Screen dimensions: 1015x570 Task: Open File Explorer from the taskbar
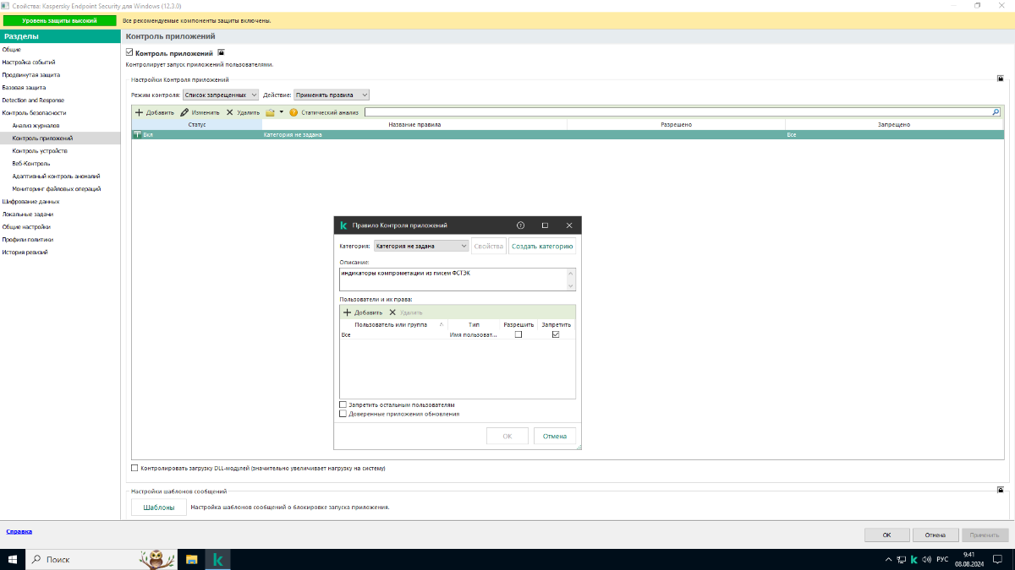click(x=192, y=559)
